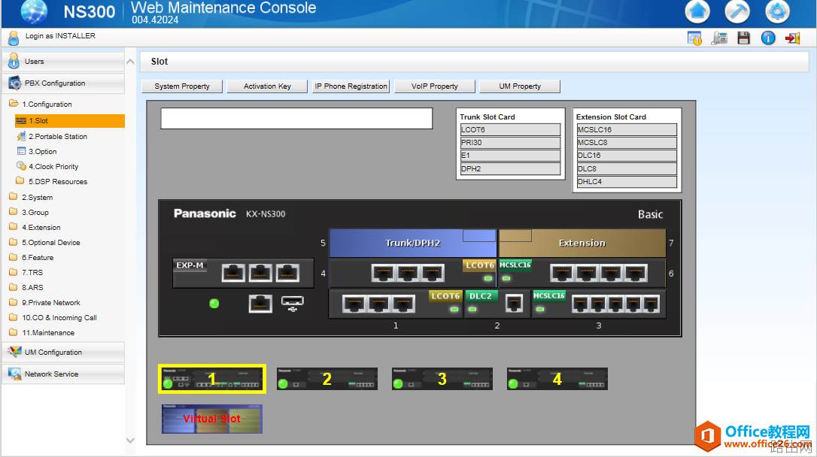Click MCSLC16 card in slot 6
Image resolution: width=817 pixels, height=457 pixels.
point(582,273)
